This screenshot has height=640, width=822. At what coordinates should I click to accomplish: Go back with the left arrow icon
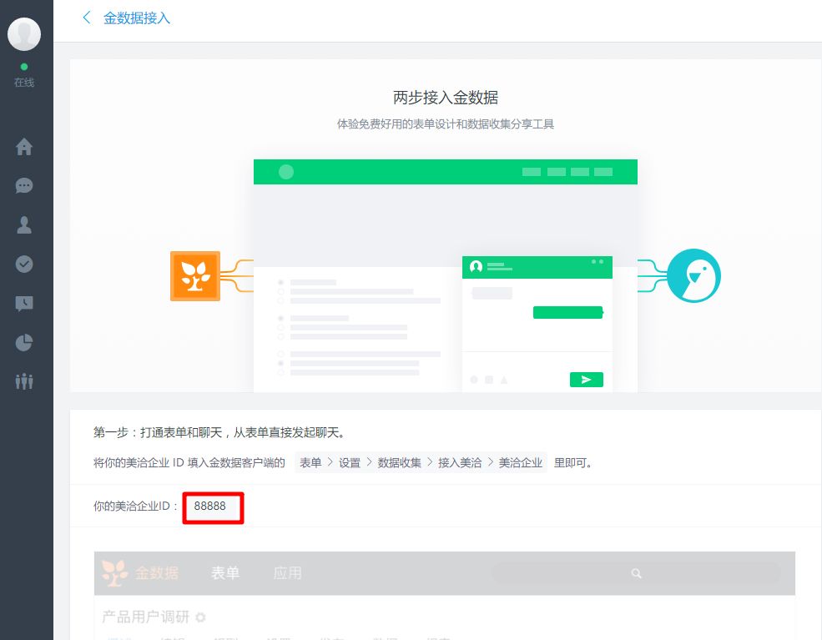[87, 18]
